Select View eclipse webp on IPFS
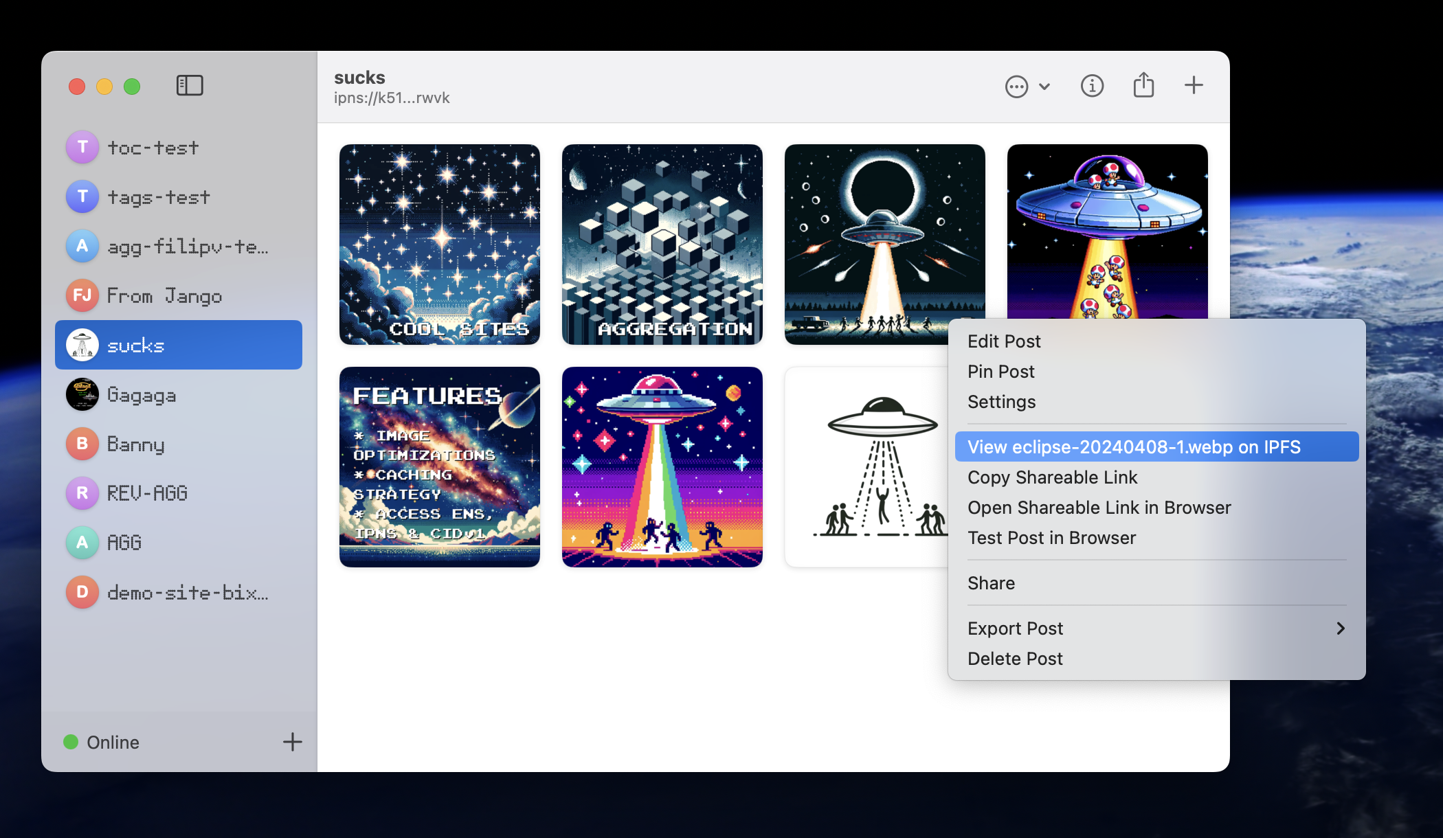Image resolution: width=1443 pixels, height=838 pixels. (x=1134, y=447)
